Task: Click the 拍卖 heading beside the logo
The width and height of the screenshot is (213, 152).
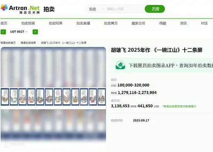Action: click(49, 9)
